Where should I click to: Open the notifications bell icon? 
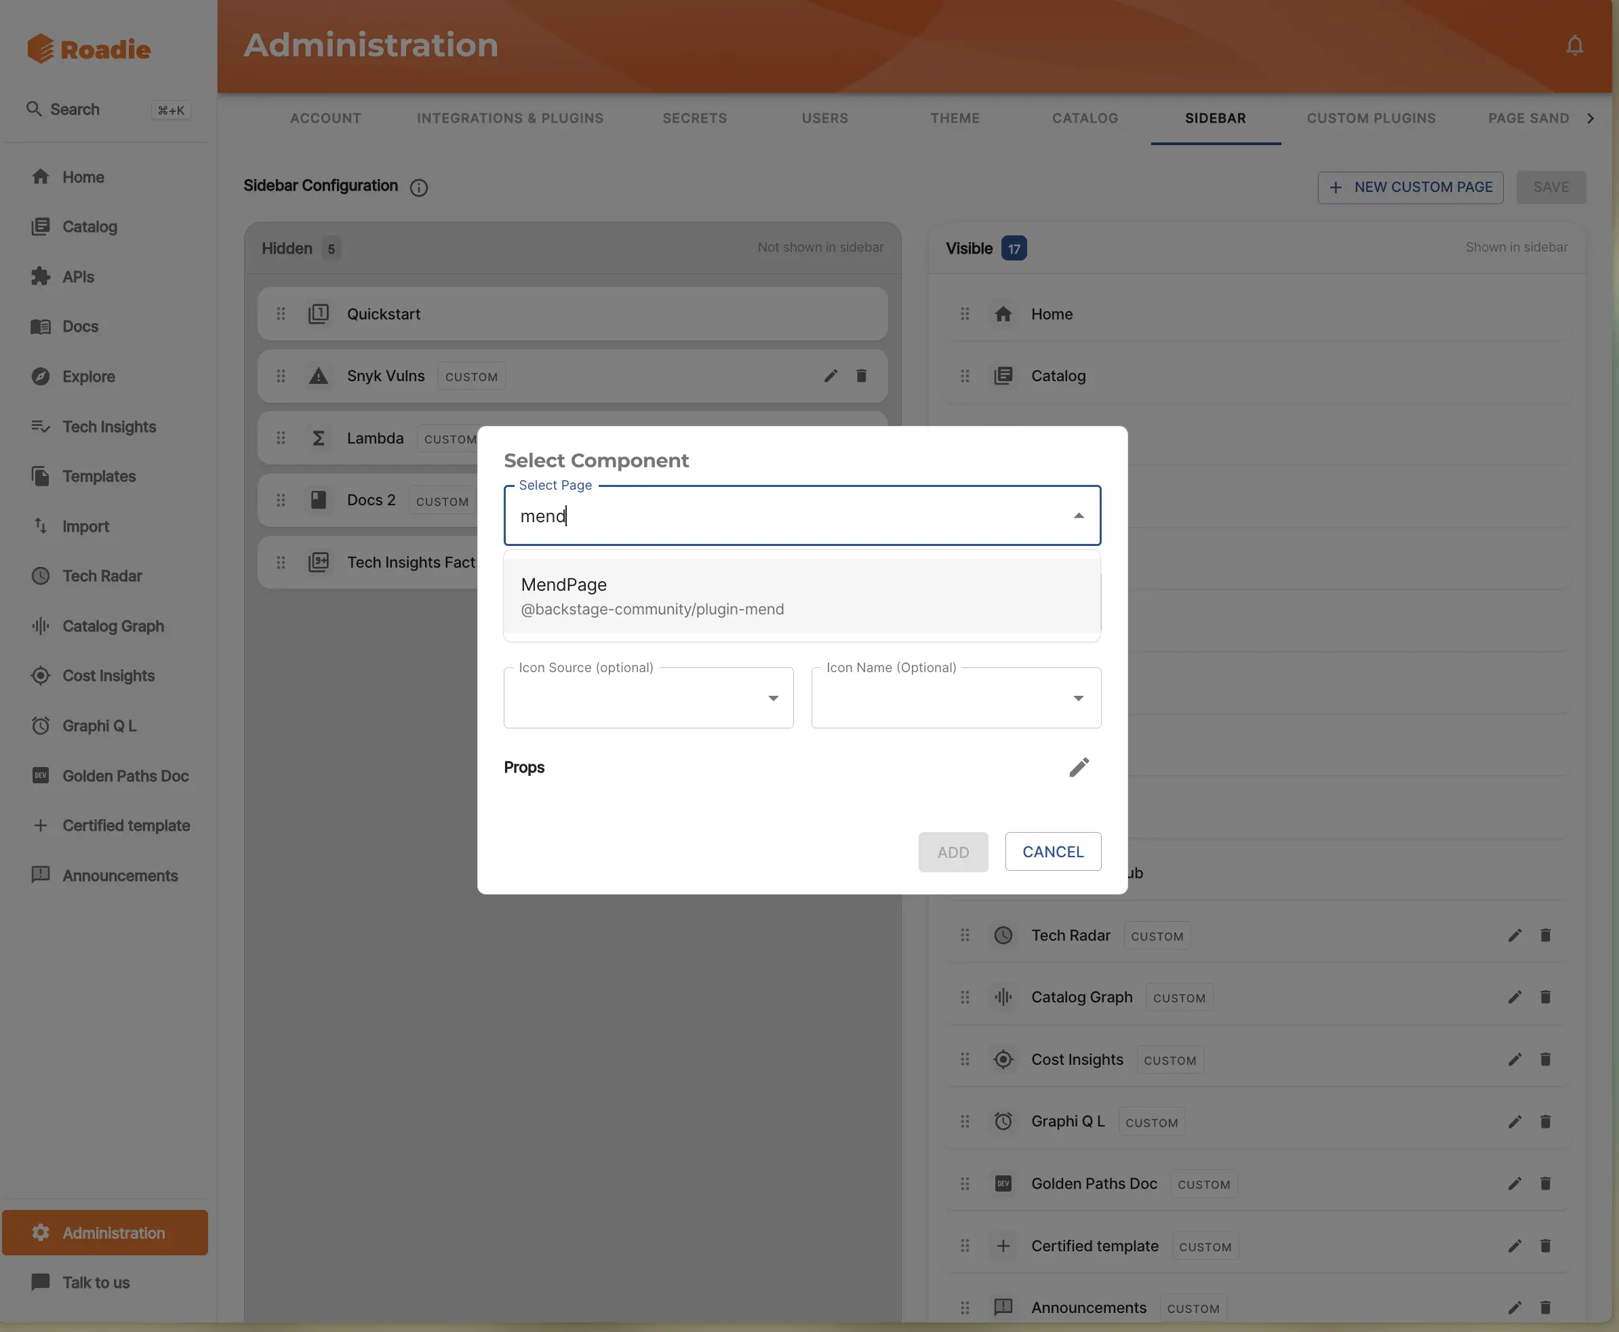coord(1574,45)
